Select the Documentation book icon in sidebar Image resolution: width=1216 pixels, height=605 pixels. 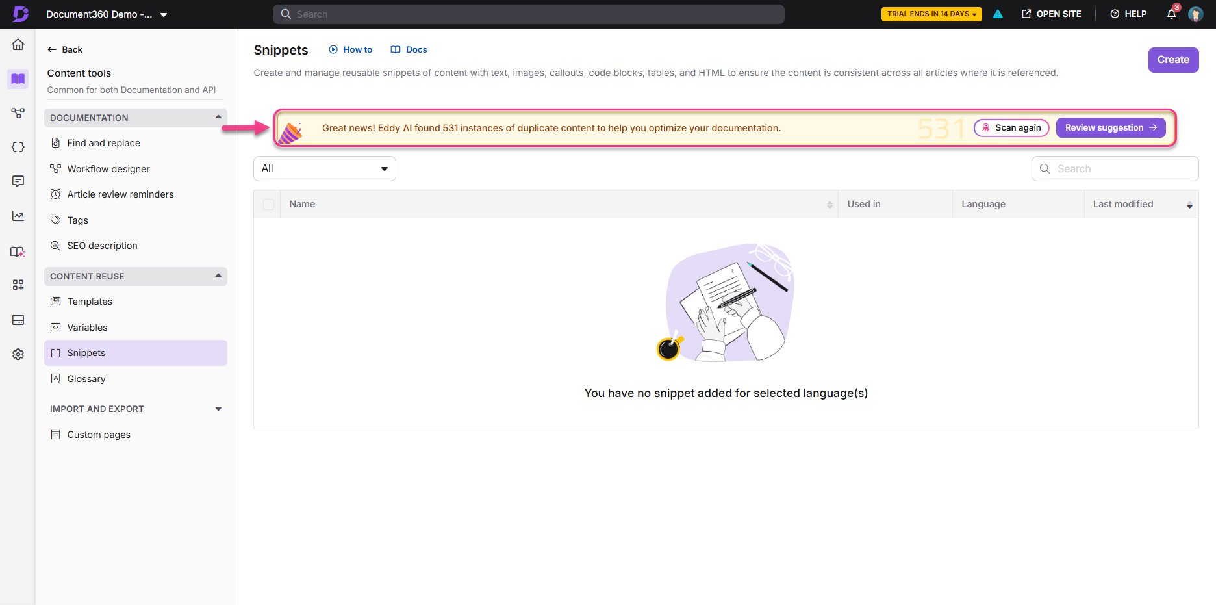(x=18, y=79)
